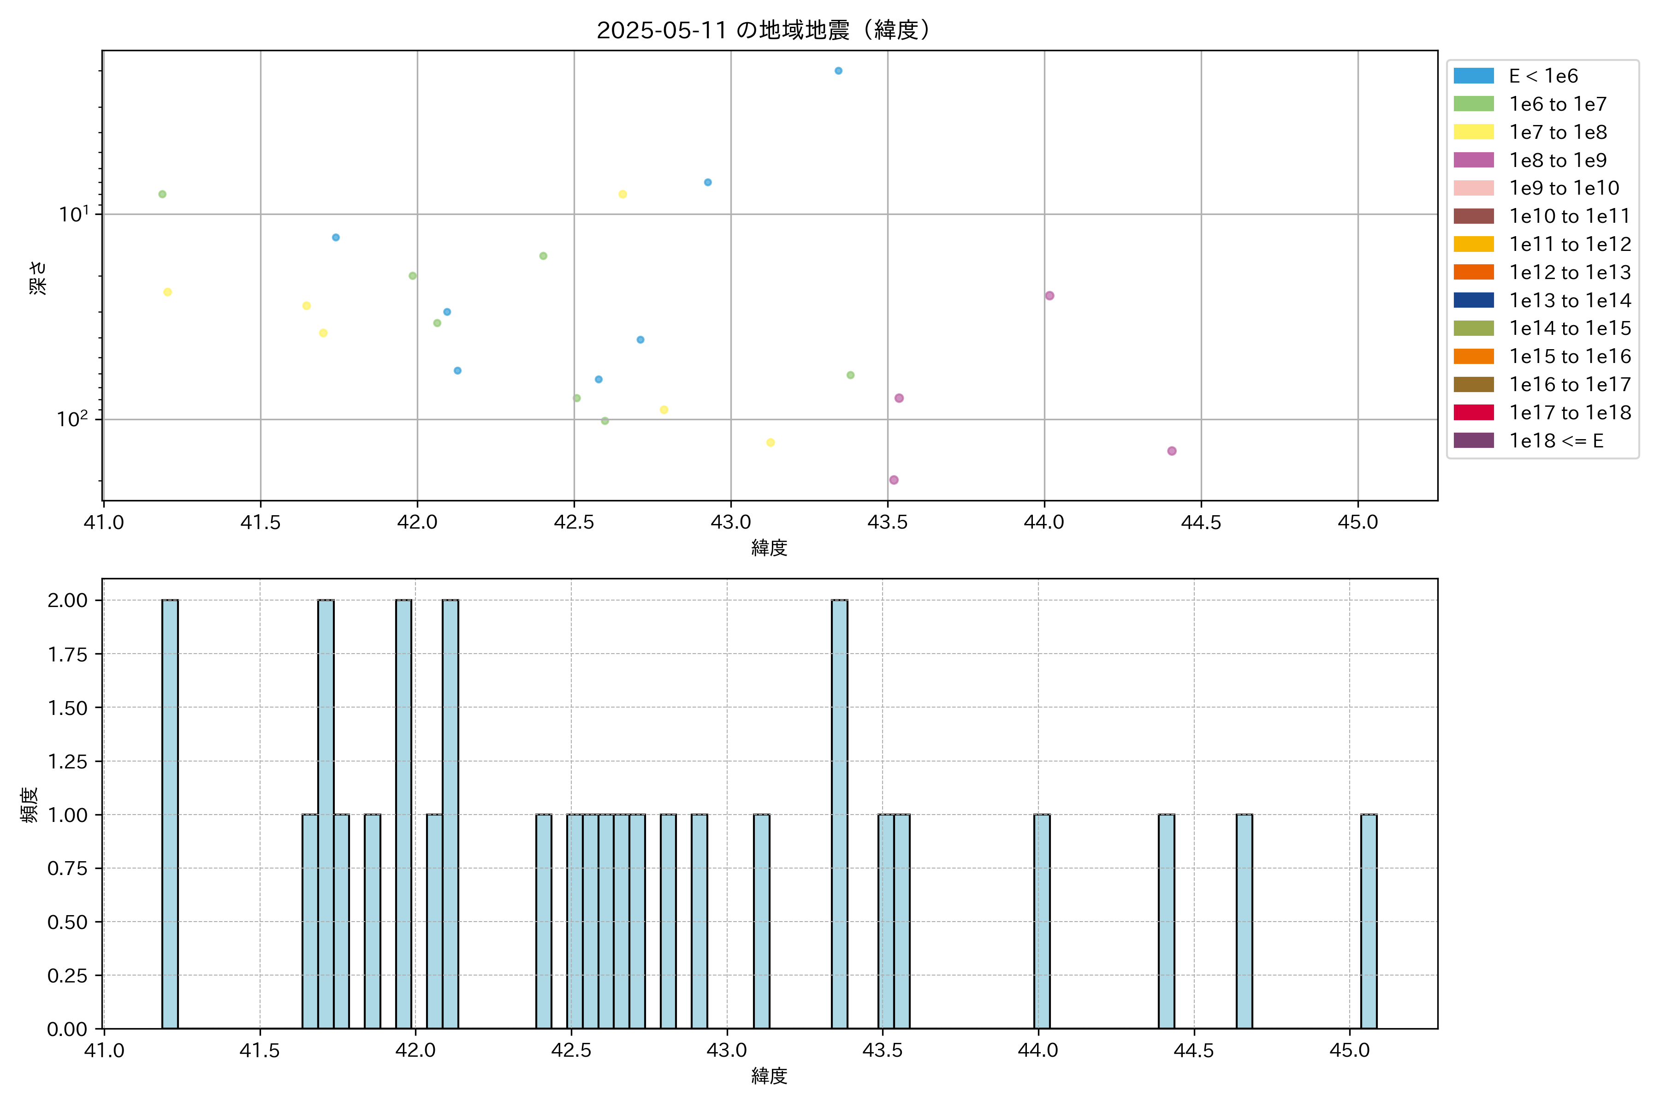
Task: Click the tall histogram bar near 43.35
Action: click(839, 813)
